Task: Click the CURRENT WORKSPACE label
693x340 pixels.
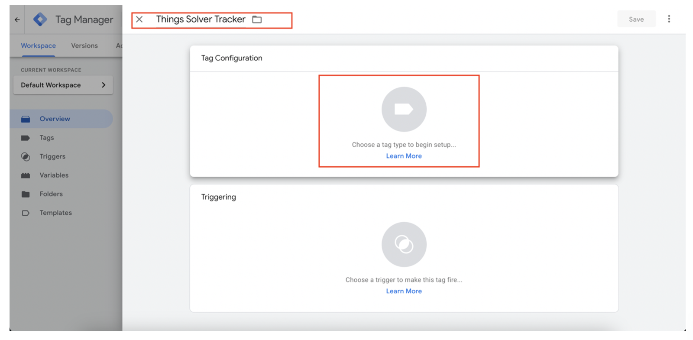Action: click(51, 70)
